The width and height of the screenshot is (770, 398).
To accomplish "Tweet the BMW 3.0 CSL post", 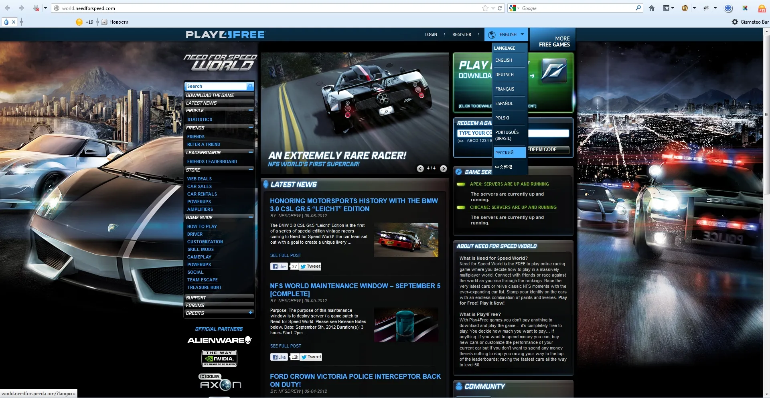I will click(310, 267).
